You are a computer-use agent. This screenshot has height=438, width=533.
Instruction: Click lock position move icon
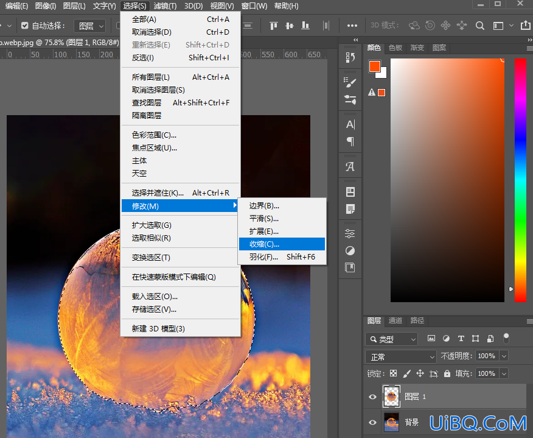point(420,373)
